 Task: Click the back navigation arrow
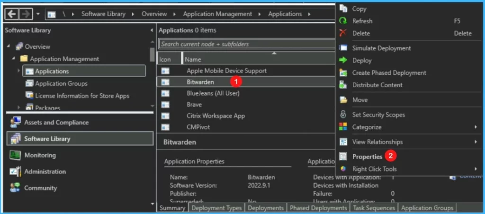tap(12, 14)
